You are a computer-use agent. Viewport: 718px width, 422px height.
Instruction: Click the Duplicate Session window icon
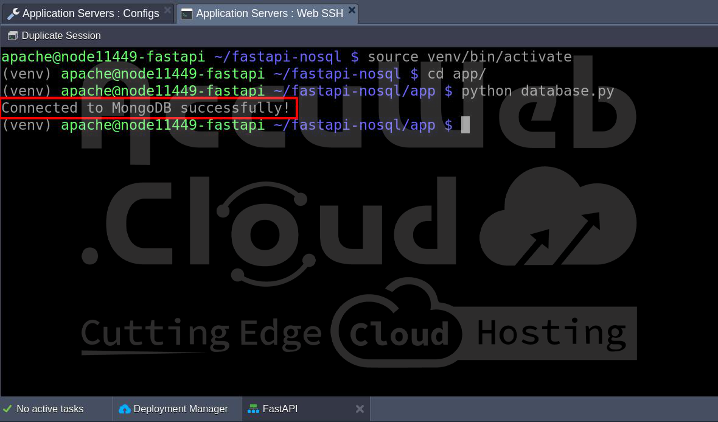[13, 36]
